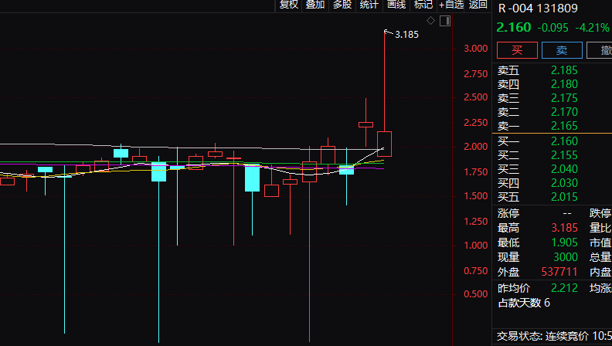Toggle the side panel layout icon
This screenshot has height=346, width=612.
[445, 21]
